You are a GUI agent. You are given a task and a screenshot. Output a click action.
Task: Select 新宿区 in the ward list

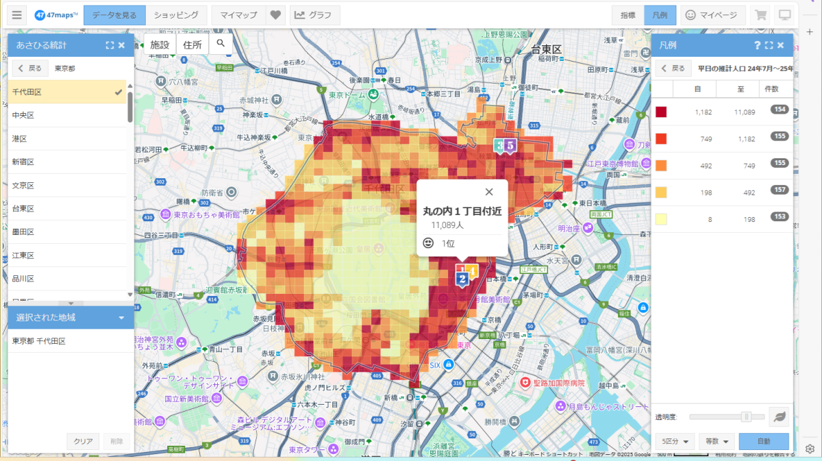coord(67,162)
